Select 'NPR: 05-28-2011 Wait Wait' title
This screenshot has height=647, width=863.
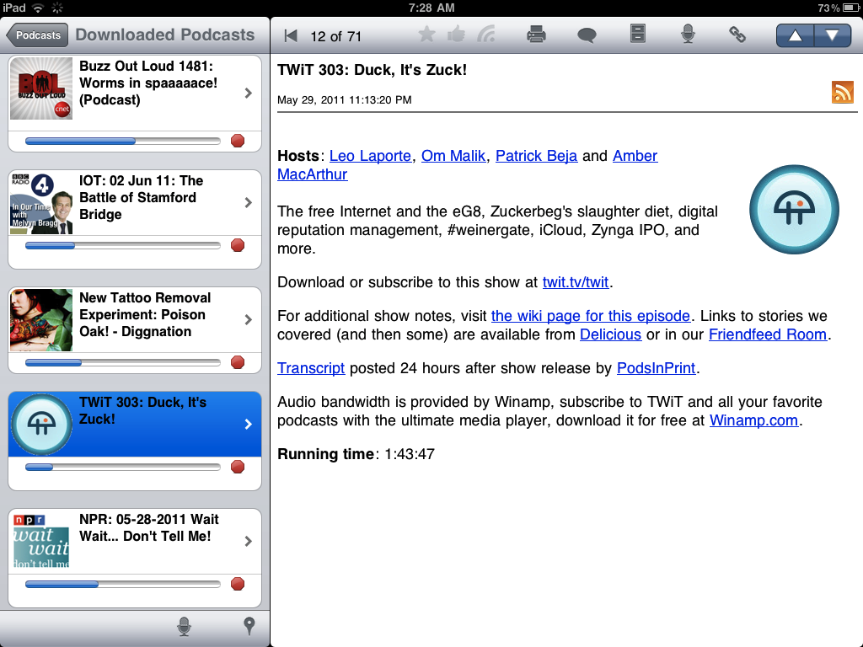tap(148, 527)
